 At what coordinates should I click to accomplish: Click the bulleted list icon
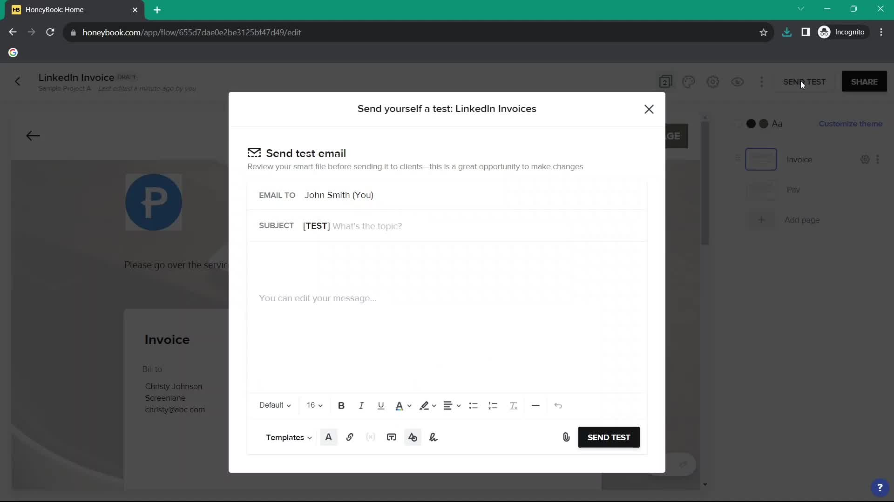474,405
